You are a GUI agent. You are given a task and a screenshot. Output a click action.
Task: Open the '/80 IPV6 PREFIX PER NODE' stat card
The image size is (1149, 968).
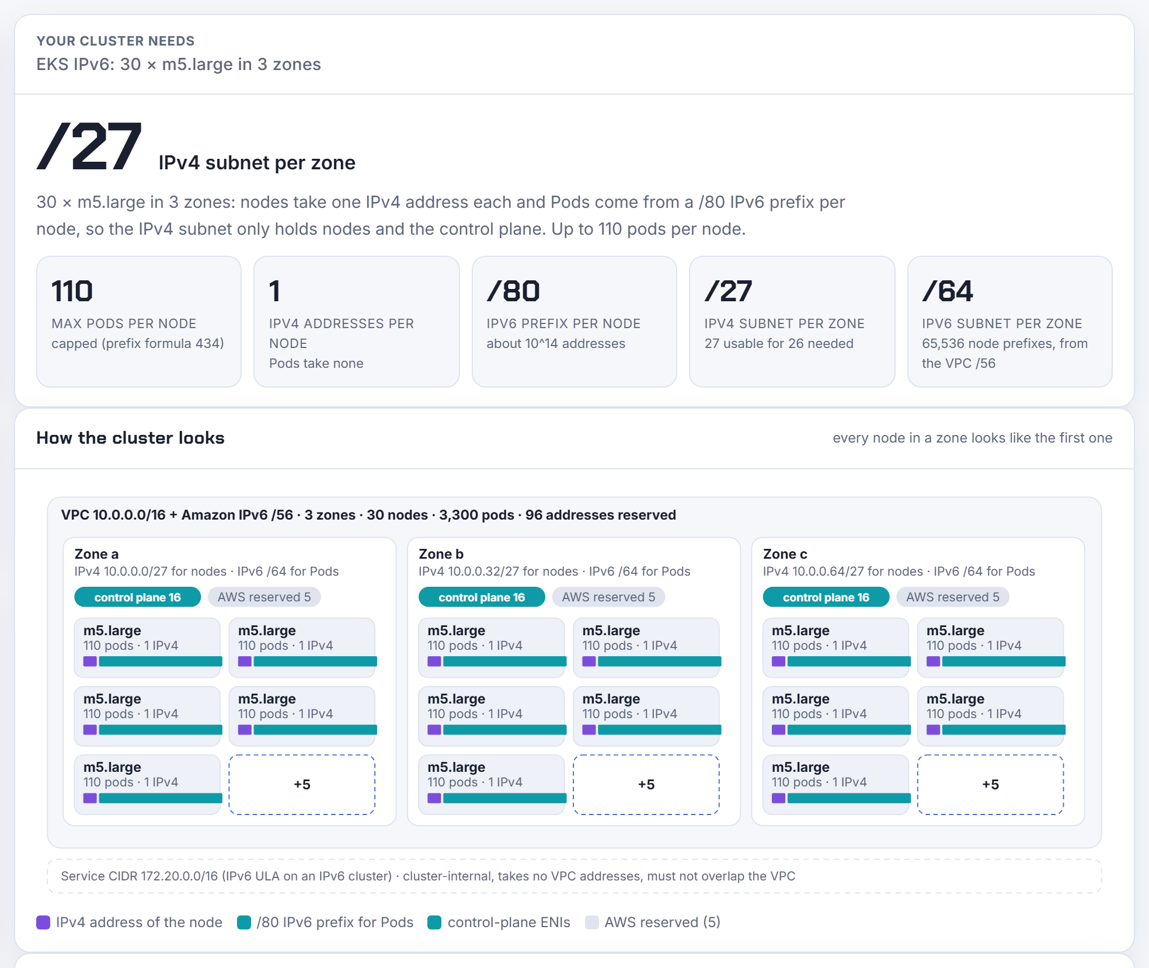coord(574,322)
